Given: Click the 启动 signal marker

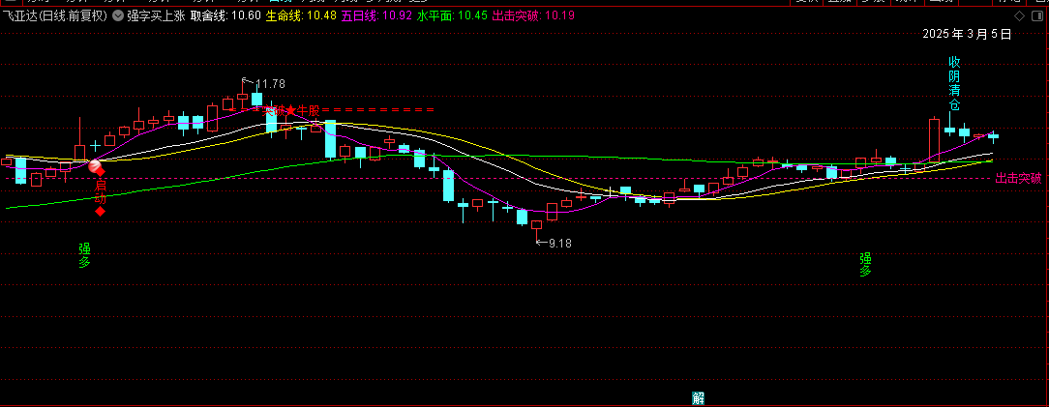Looking at the screenshot, I should click(101, 190).
